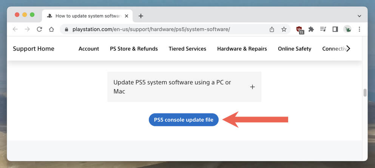Bookmark this page with the star icon
The image size is (375, 168).
[x=284, y=29]
